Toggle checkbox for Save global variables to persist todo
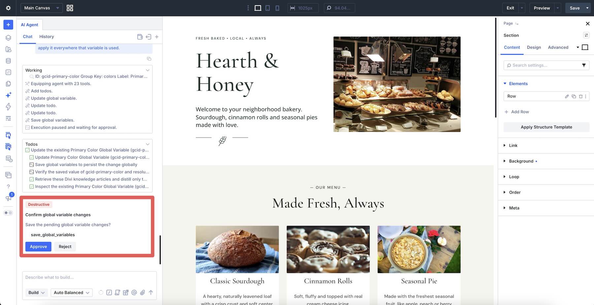Image resolution: width=594 pixels, height=305 pixels. [32, 165]
